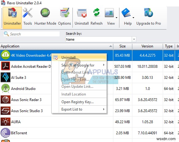Click version 4.4.4.2275 cell
Viewport: 179px width, 142px height.
coord(147,55)
